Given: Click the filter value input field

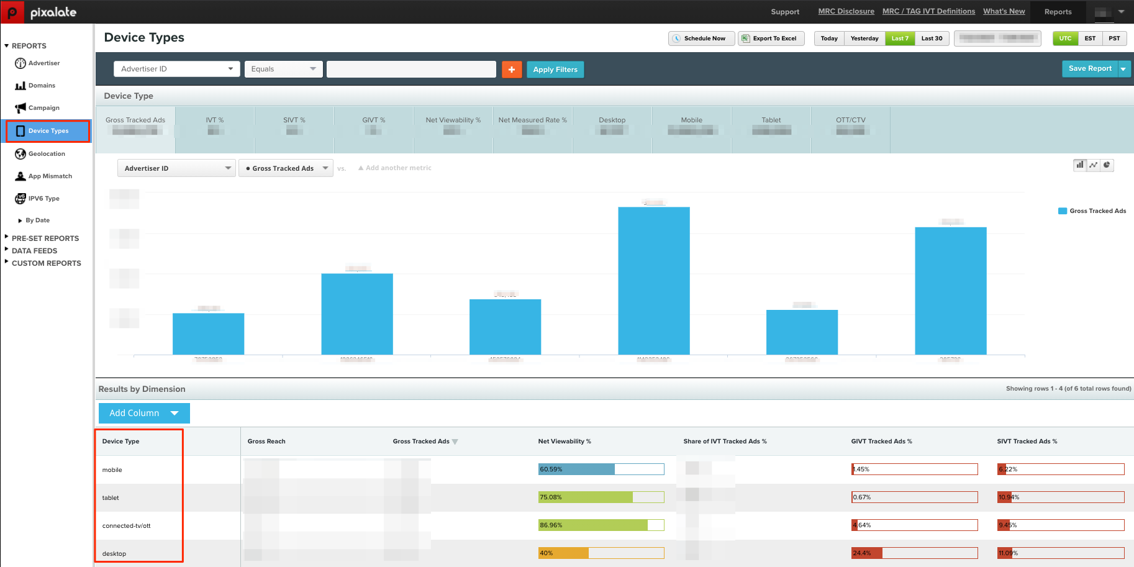Looking at the screenshot, I should click(x=411, y=69).
